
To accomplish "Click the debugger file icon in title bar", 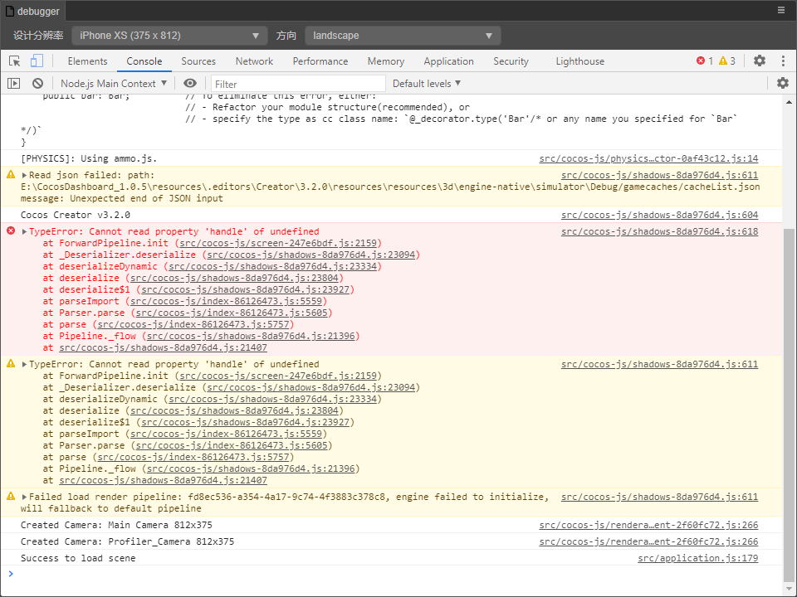I will pyautogui.click(x=10, y=11).
